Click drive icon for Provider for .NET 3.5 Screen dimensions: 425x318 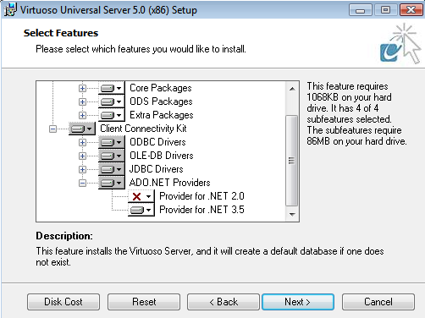[137, 210]
